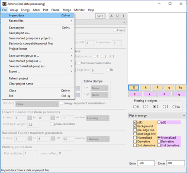Click the purple q marked-groups plot button

click(x=179, y=94)
